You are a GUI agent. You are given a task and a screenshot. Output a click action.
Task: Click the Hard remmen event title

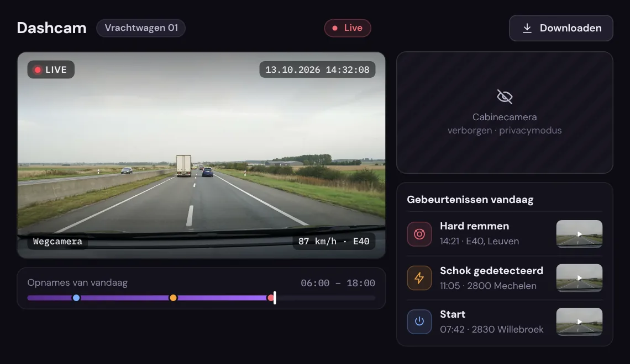click(475, 226)
